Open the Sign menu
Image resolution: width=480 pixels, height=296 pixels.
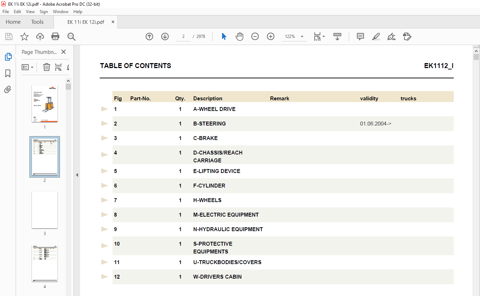pyautogui.click(x=44, y=12)
